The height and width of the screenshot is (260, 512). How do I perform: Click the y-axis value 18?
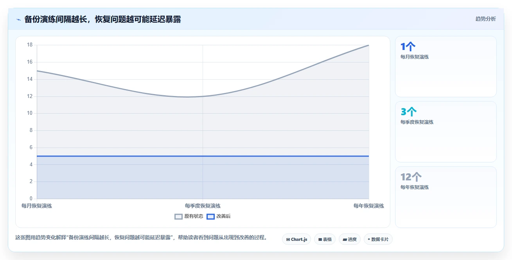30,45
